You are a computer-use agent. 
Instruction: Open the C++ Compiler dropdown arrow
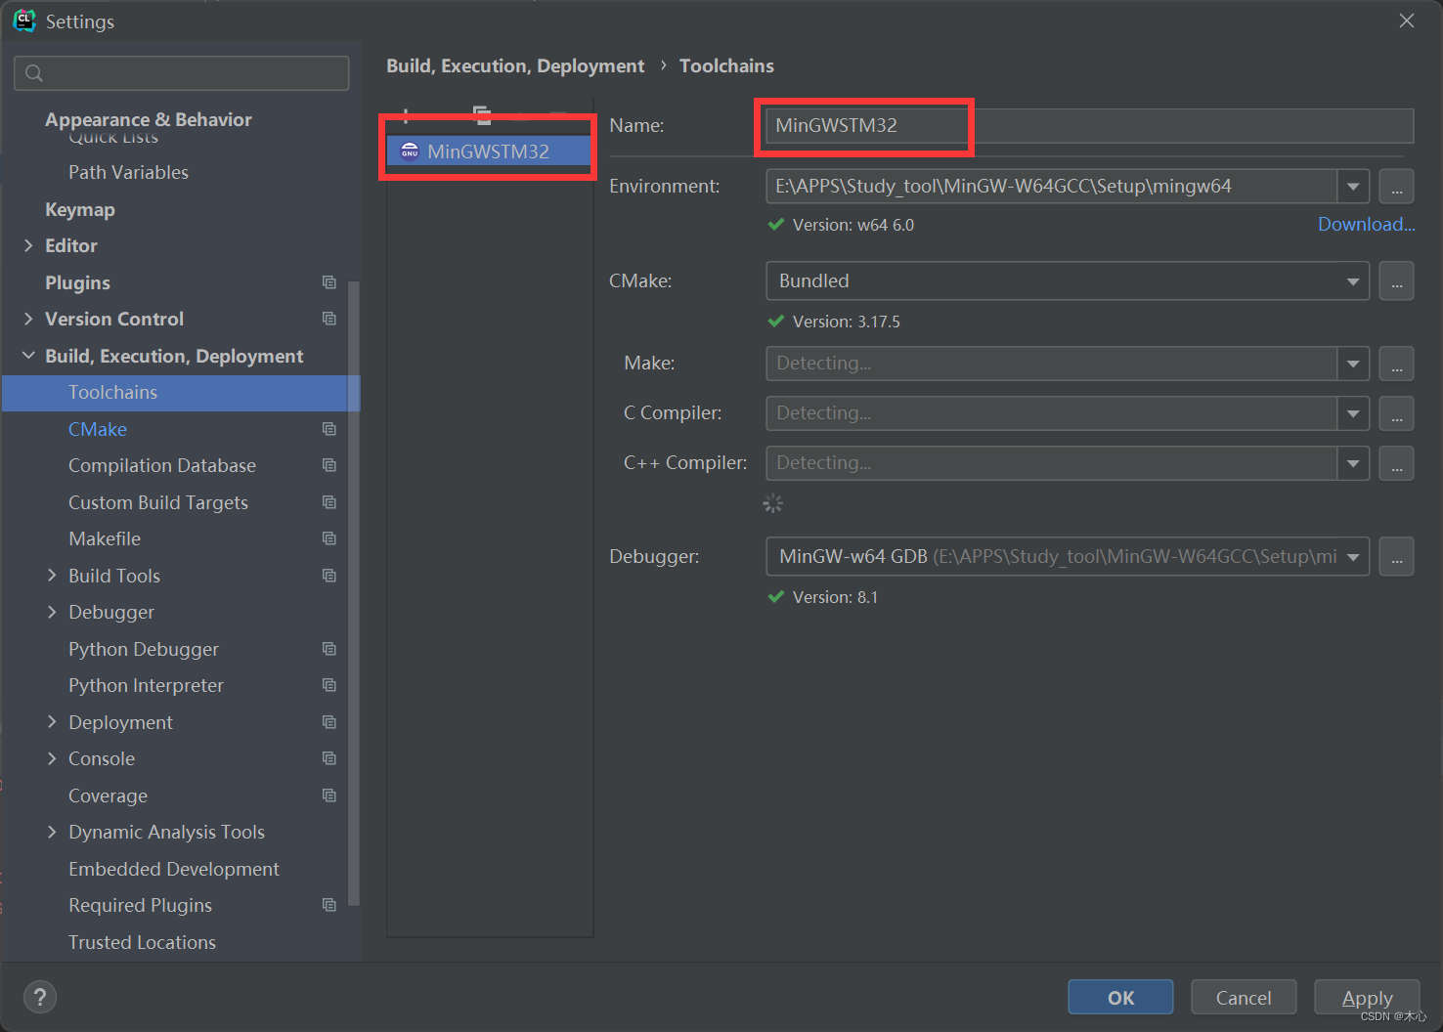pos(1353,463)
